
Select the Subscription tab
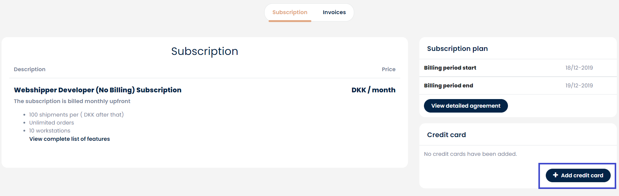click(290, 12)
